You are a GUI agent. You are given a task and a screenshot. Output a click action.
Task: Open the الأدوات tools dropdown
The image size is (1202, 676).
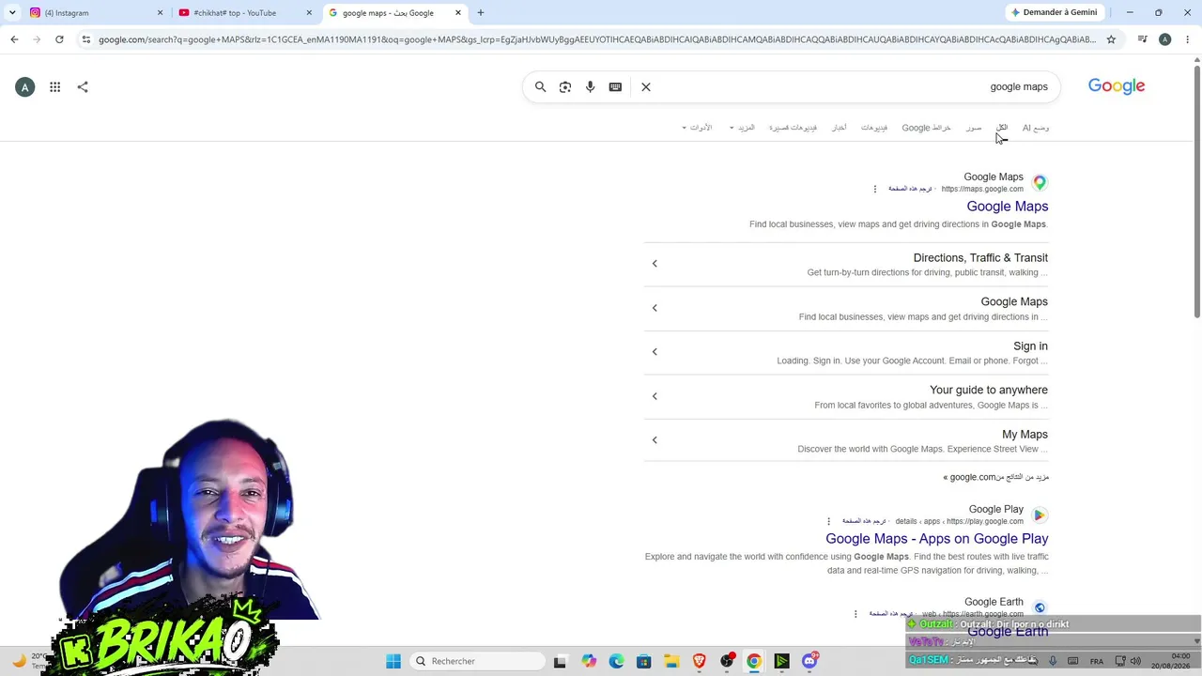pos(697,128)
